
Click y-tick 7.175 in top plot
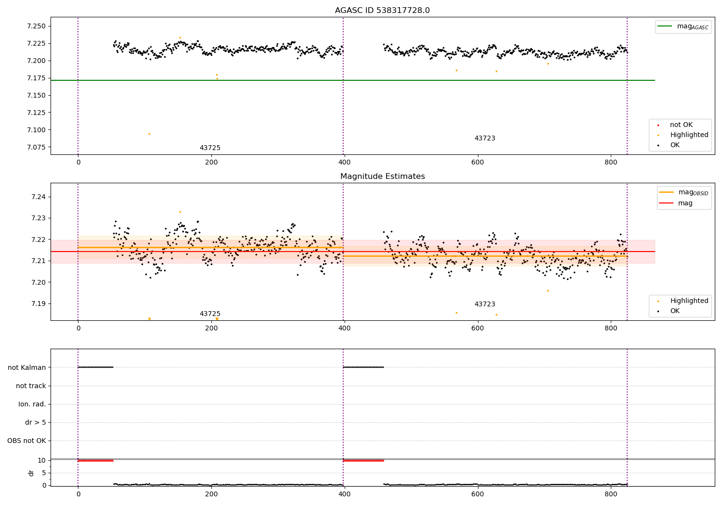click(36, 78)
